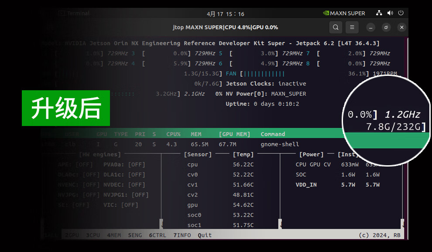Select the NVJPG1: [OFF] engine entry
The width and height of the screenshot is (432, 252).
pos(126,195)
